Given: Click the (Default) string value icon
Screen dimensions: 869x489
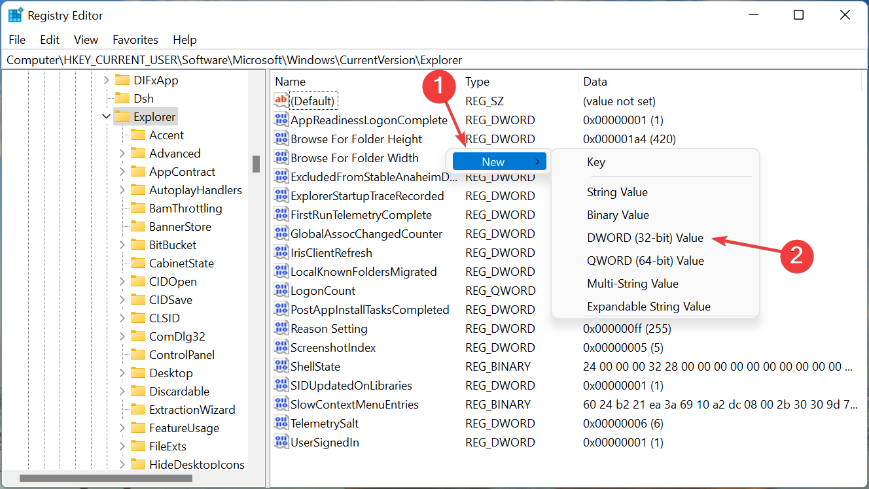Looking at the screenshot, I should click(x=281, y=101).
